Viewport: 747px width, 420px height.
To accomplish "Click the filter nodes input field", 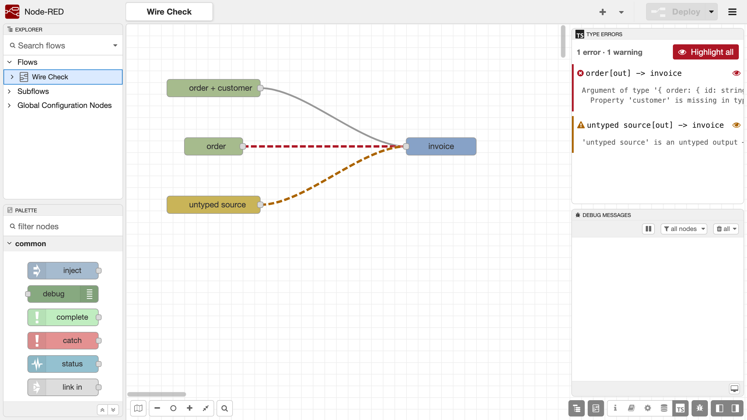I will (x=63, y=226).
